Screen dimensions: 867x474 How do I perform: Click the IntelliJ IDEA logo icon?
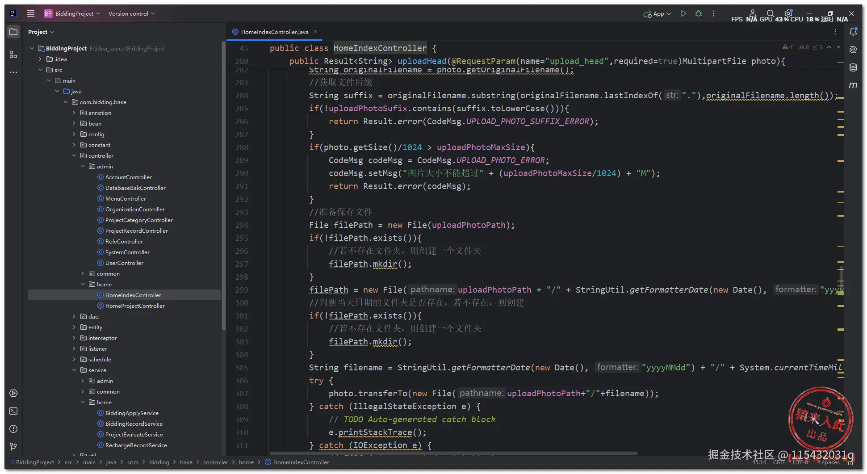[13, 13]
